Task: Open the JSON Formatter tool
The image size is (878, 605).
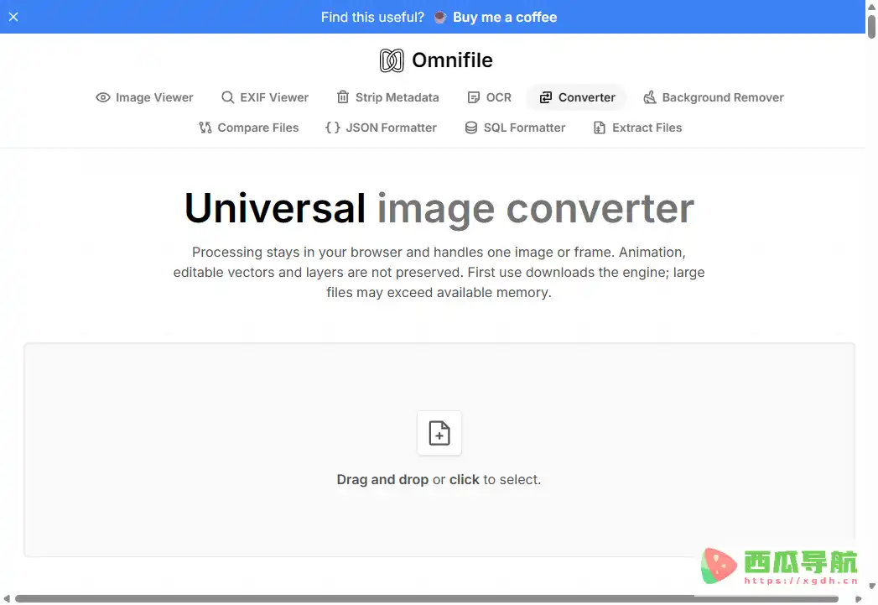Action: click(x=381, y=128)
